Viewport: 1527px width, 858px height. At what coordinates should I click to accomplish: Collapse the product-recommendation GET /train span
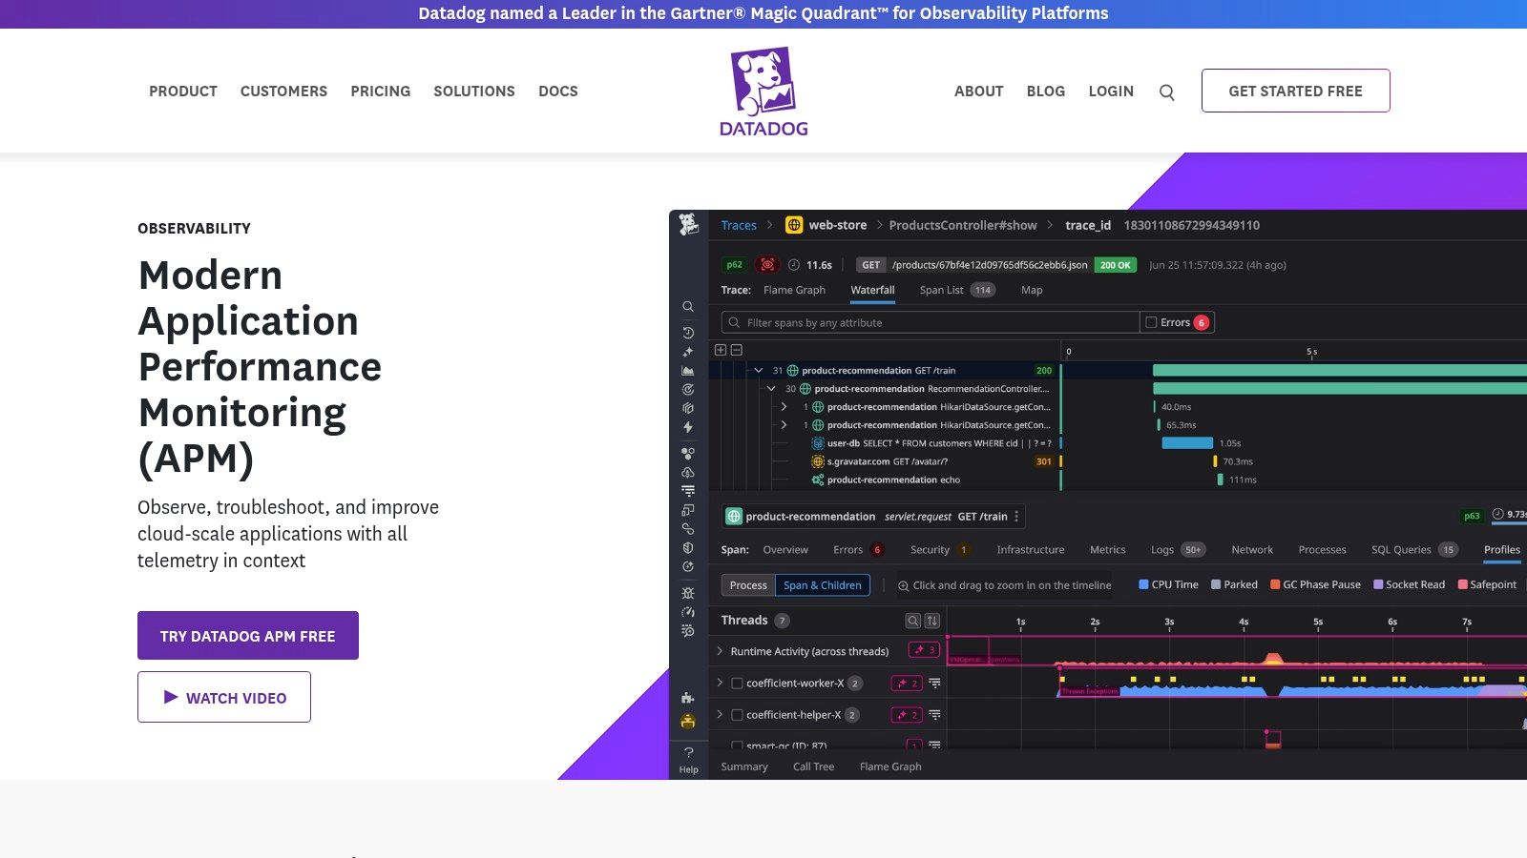(x=759, y=371)
